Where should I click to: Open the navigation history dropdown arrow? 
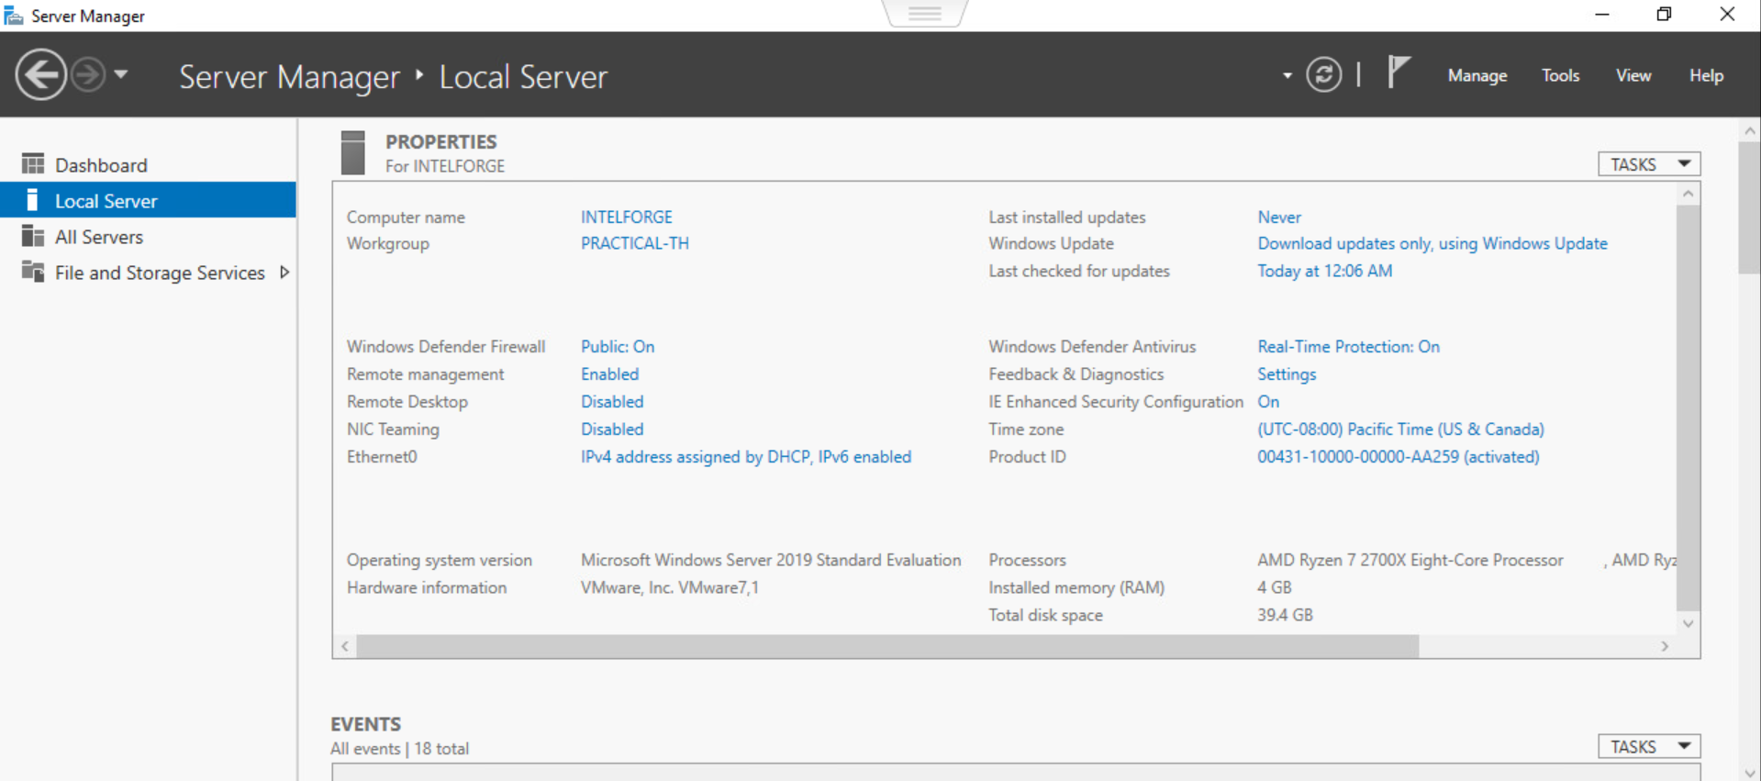pos(121,74)
